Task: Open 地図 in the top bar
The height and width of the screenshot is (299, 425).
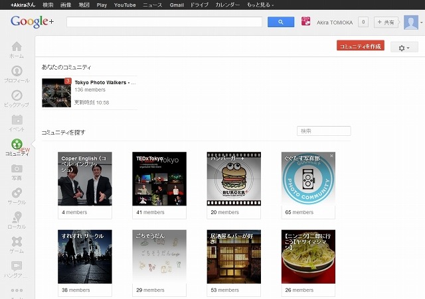Action: [x=84, y=5]
